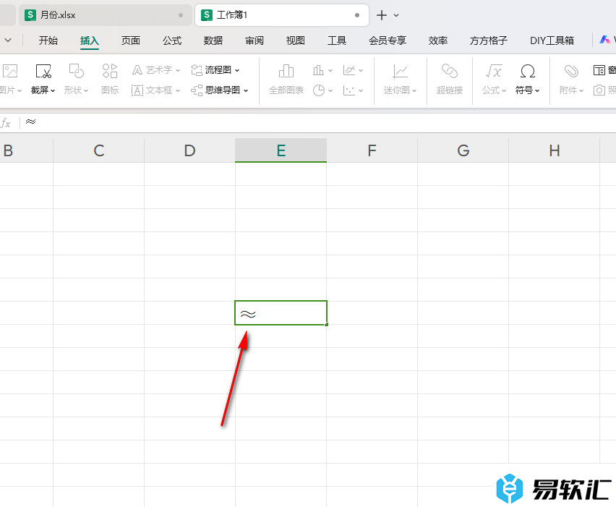Switch to the 数据 tab
616x507 pixels.
point(213,41)
